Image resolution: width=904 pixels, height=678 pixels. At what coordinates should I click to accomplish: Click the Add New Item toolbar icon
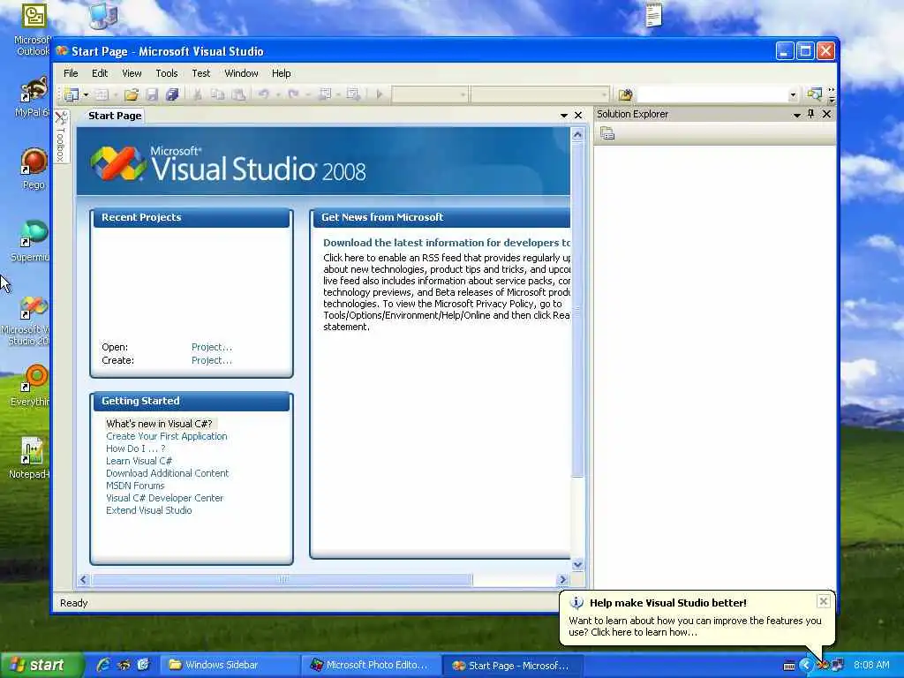click(x=102, y=94)
